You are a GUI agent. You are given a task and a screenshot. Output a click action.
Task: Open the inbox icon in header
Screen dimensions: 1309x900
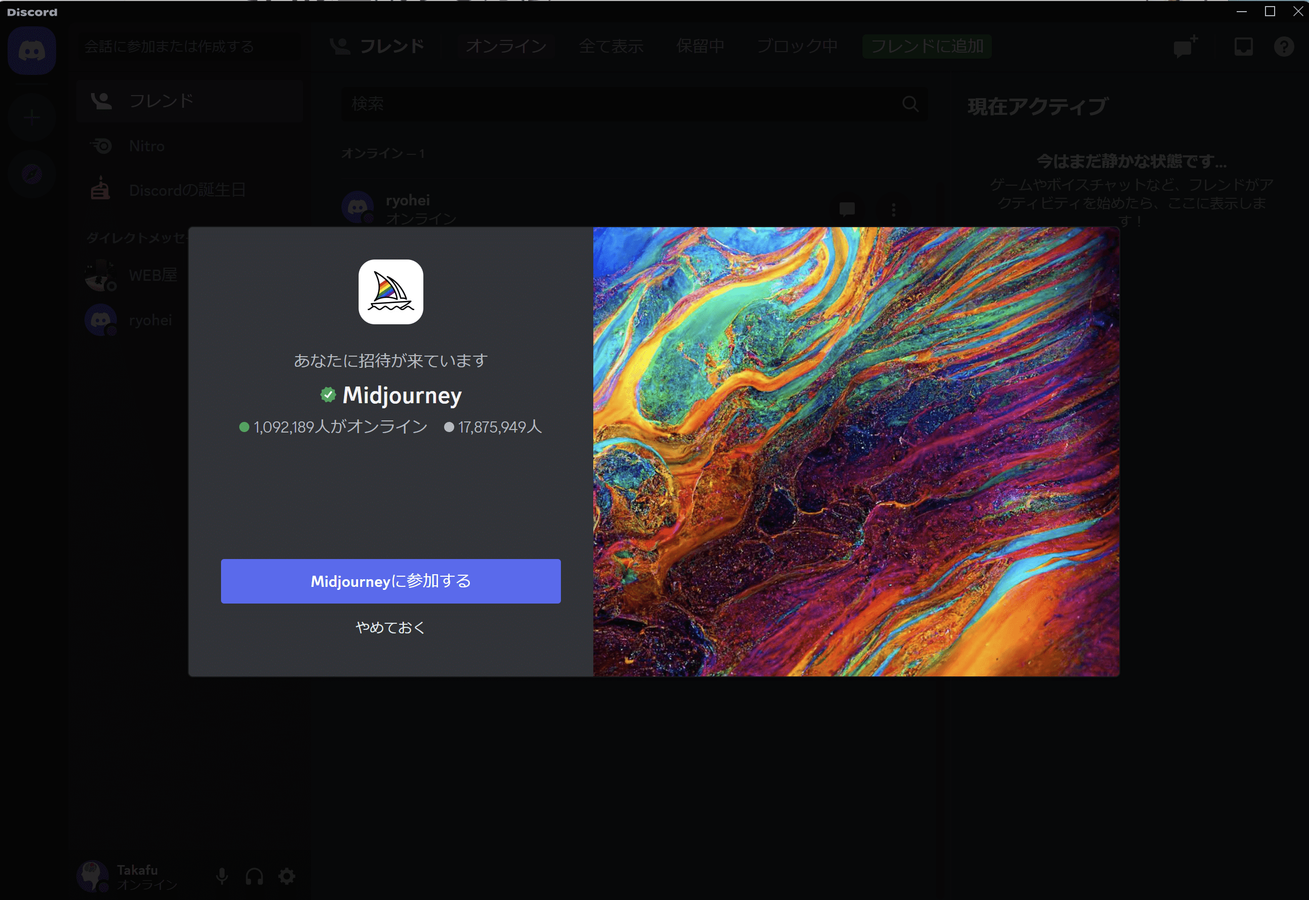coord(1243,46)
